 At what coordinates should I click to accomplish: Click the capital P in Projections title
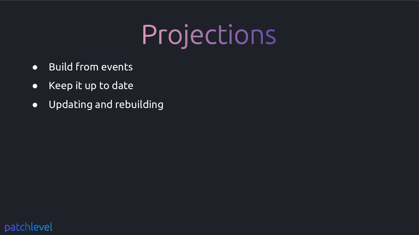pyautogui.click(x=149, y=34)
